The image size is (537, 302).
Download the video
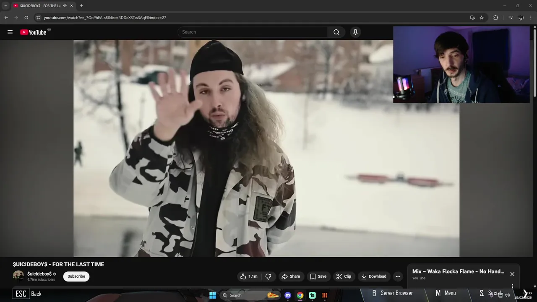[373, 276]
